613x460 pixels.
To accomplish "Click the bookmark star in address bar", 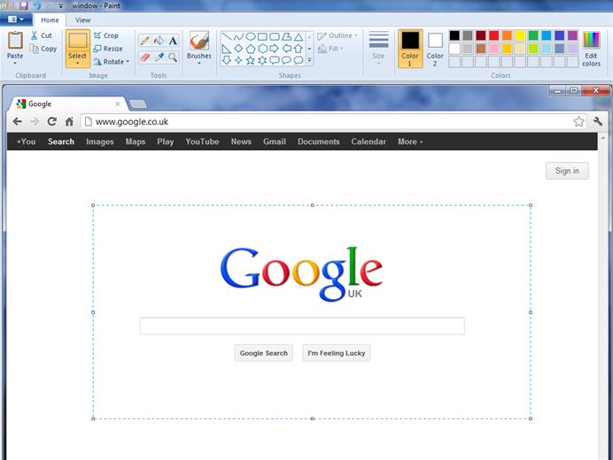I will (x=578, y=121).
